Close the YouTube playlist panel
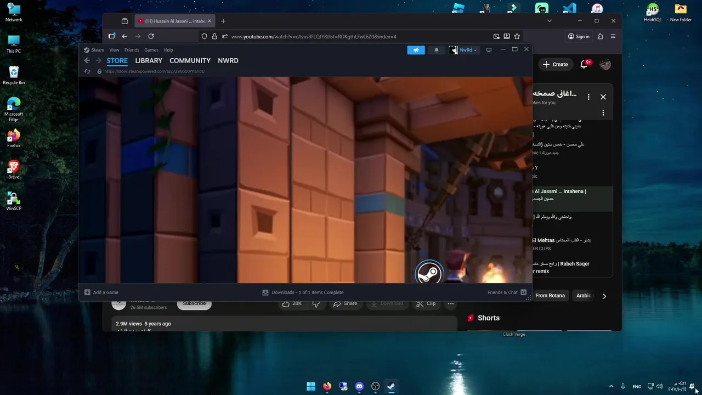Viewport: 702px width, 395px height. (603, 97)
